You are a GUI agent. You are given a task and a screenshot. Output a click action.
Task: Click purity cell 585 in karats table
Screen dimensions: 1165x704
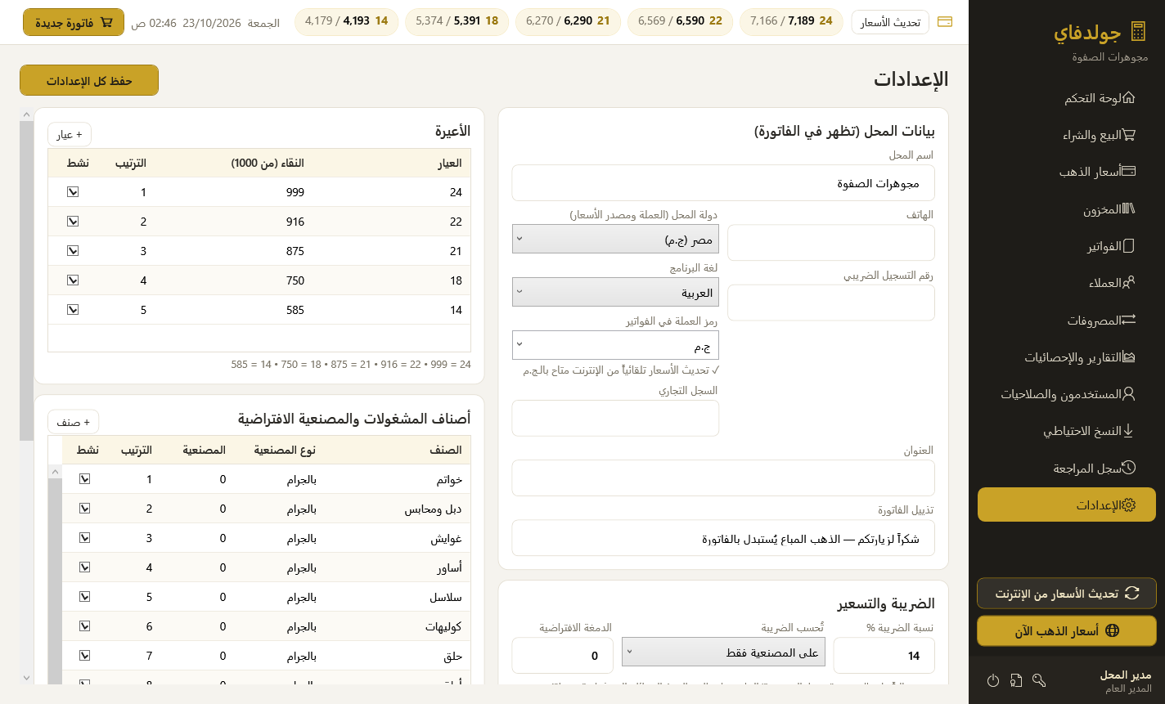[x=295, y=310]
